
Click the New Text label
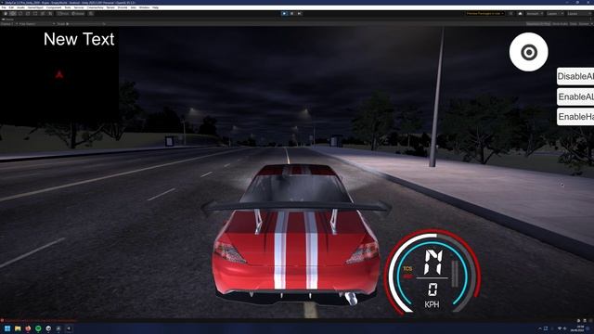pyautogui.click(x=79, y=39)
